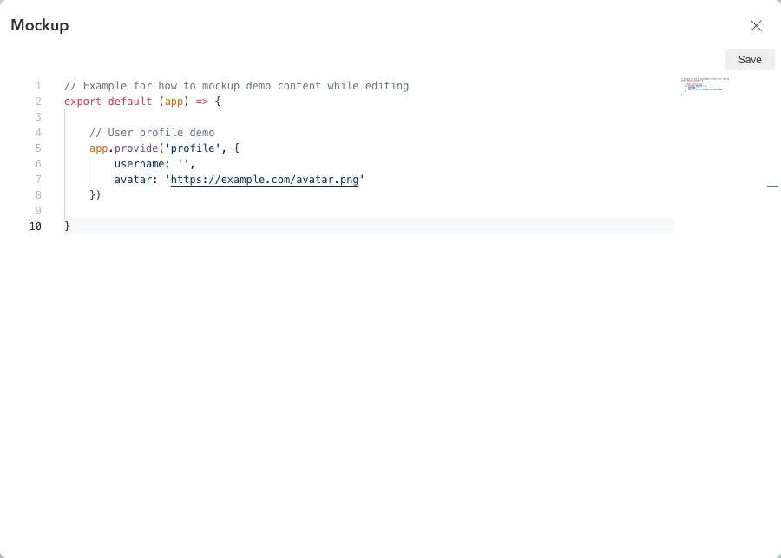Click the empty line 3 in editor
The width and height of the screenshot is (781, 558).
coord(369,117)
